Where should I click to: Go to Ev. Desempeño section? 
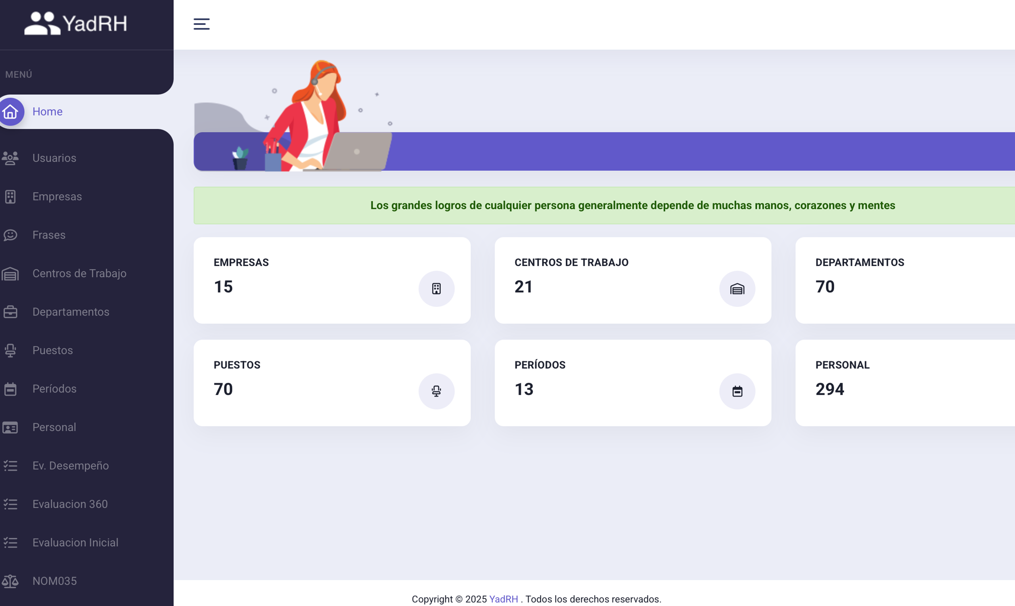tap(70, 465)
